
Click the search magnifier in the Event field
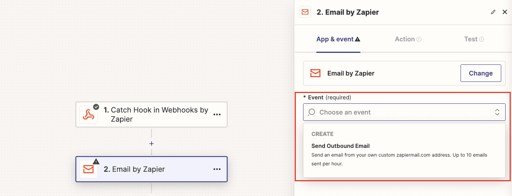click(312, 113)
